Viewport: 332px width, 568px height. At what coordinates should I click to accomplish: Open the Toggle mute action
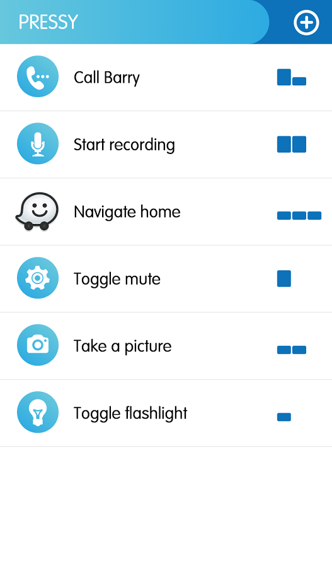[166, 279]
